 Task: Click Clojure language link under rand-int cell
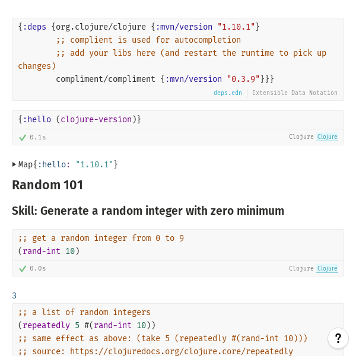click(327, 269)
